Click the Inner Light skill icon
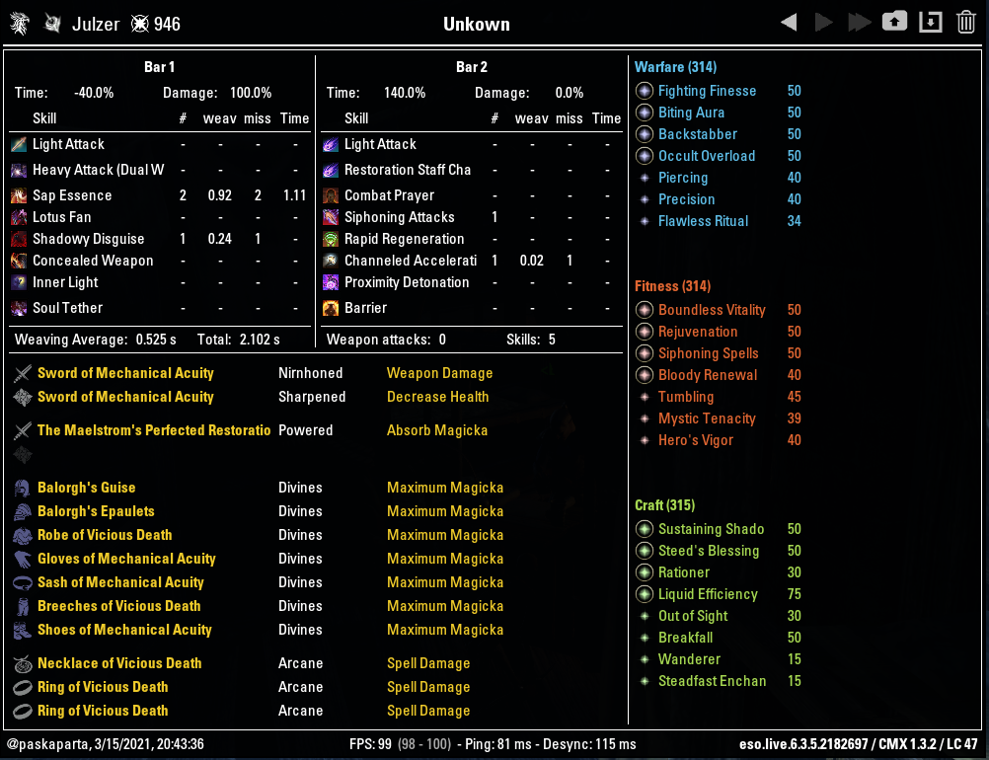The width and height of the screenshot is (989, 760). 19,282
